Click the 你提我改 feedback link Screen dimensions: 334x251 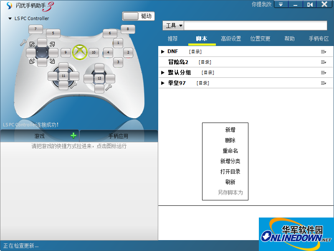[262, 4]
